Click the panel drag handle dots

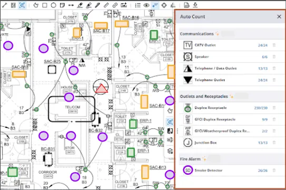[177, 131]
